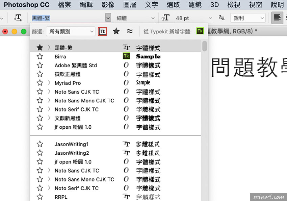Click the star filter icon to show favorite fonts
287x201 pixels.
tap(116, 30)
